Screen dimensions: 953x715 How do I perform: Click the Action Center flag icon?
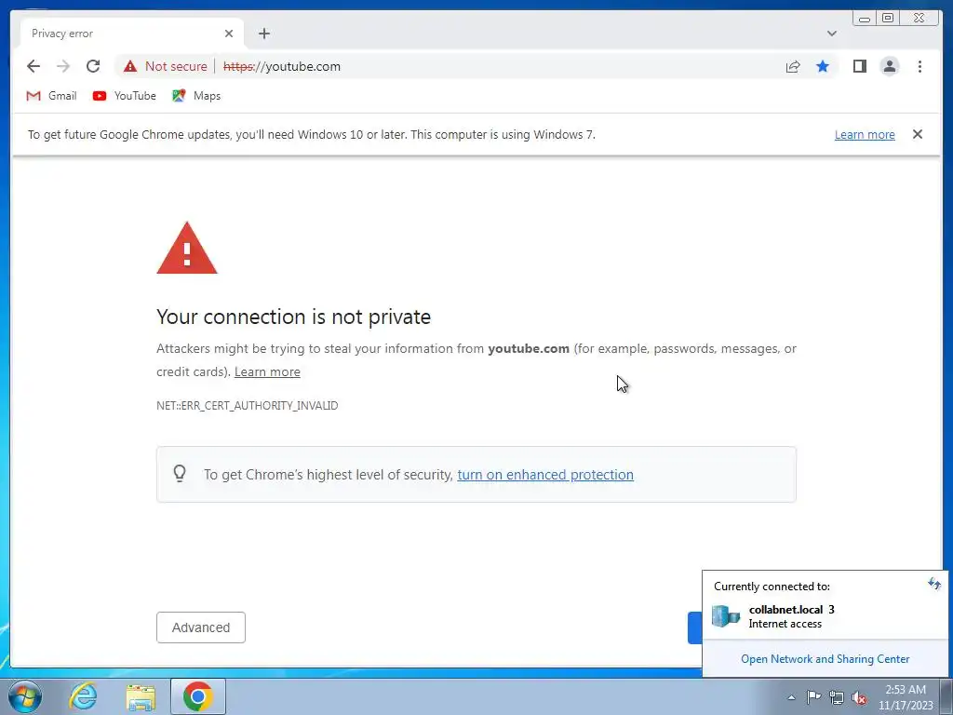(x=813, y=697)
